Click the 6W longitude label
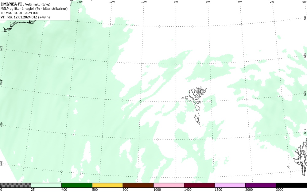 (208, 2)
